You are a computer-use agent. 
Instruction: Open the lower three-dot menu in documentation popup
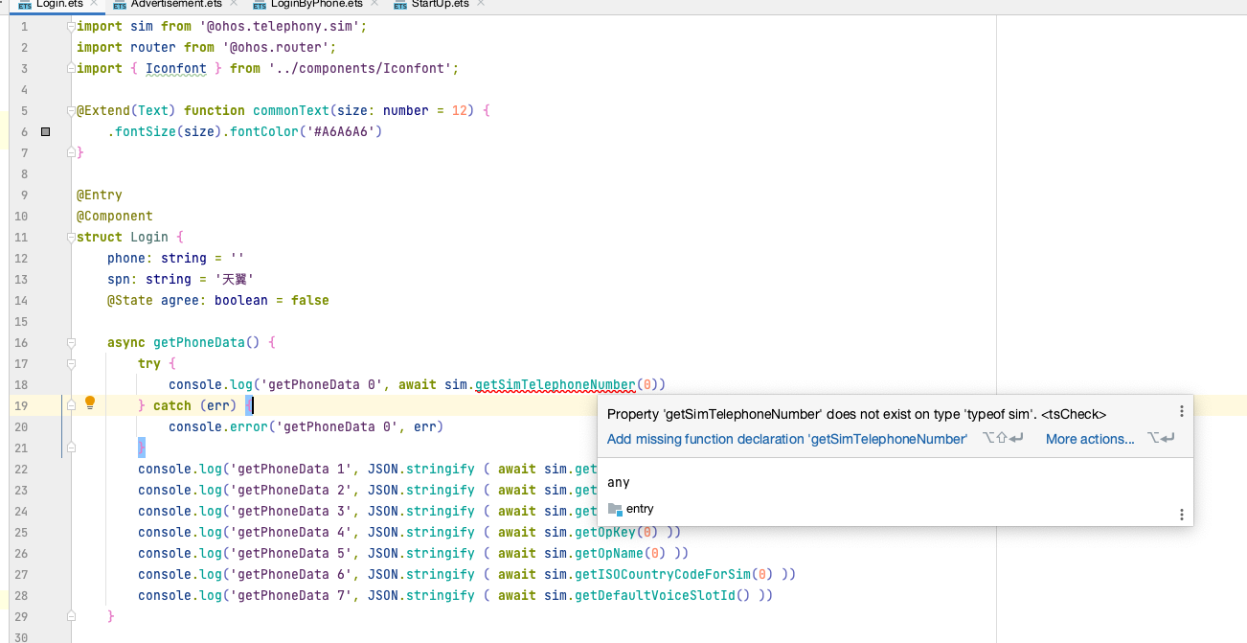(1181, 515)
